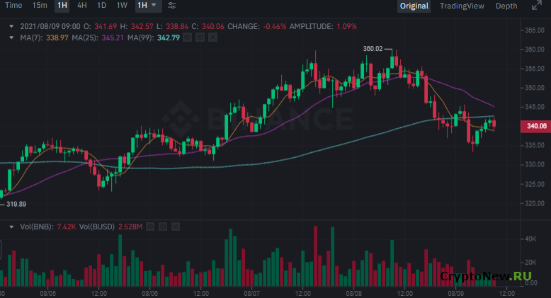This screenshot has height=298, width=551.
Task: Click the current price tag 340.06
Action: 535,126
